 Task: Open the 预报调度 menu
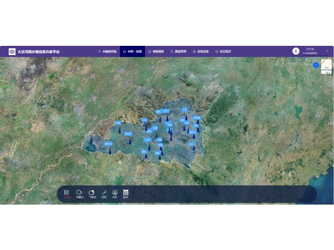pos(156,52)
